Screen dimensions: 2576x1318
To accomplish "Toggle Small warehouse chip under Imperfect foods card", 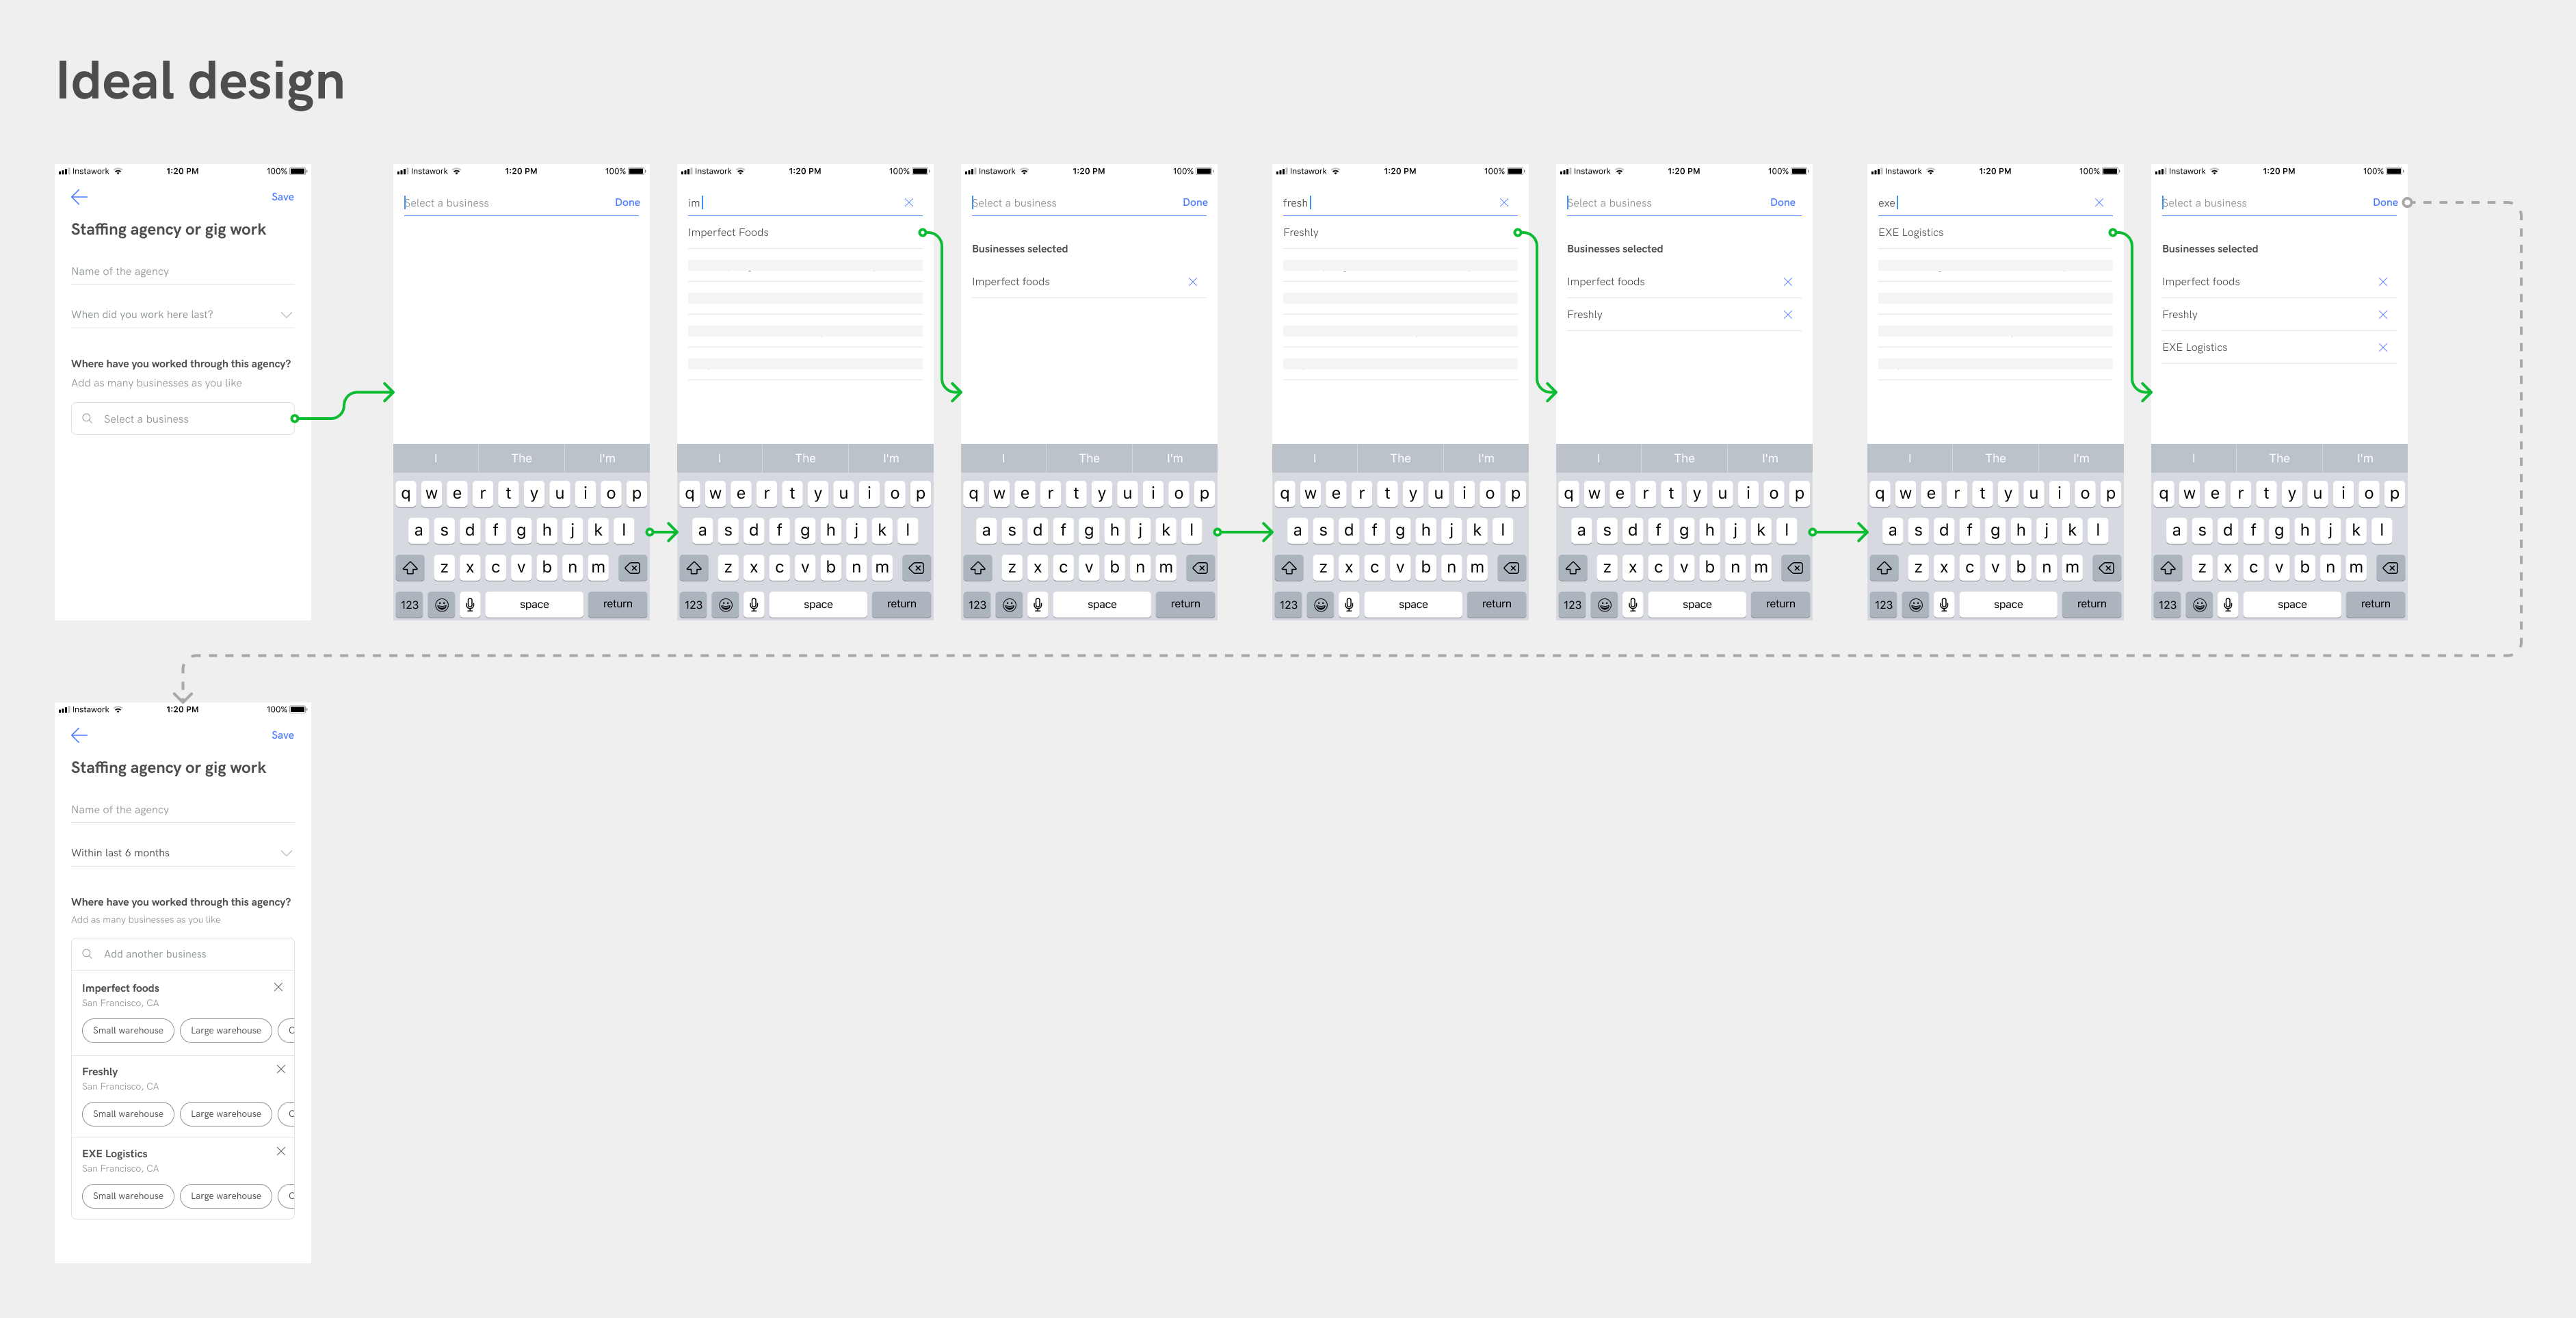I will click(x=128, y=1030).
